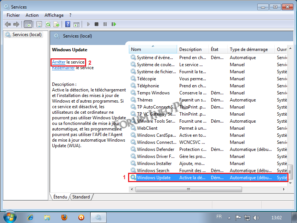Open the ? help menu
This screenshot has height=223, width=297.
(71, 15)
